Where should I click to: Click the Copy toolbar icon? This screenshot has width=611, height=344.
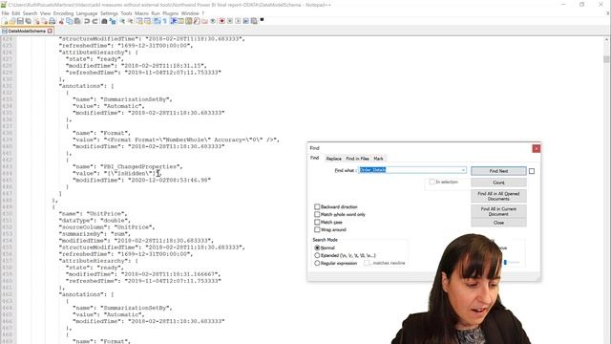pyautogui.click(x=70, y=21)
